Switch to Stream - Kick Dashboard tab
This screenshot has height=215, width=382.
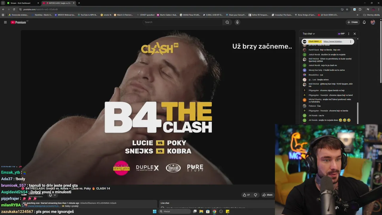(x=23, y=3)
